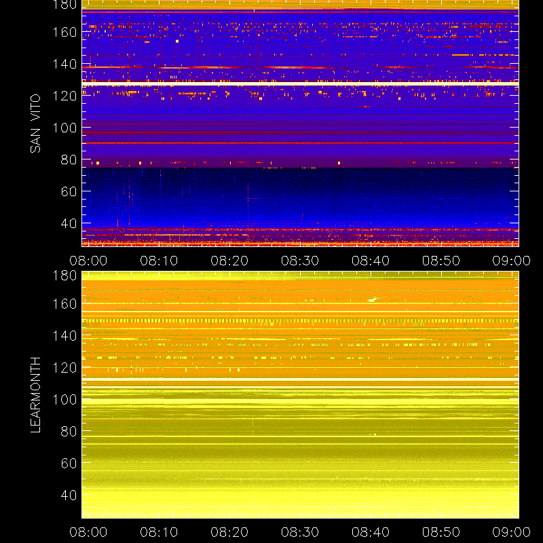The width and height of the screenshot is (543, 543).
Task: Click the 08:00 time label under the Learmonth plot
Action: (88, 532)
